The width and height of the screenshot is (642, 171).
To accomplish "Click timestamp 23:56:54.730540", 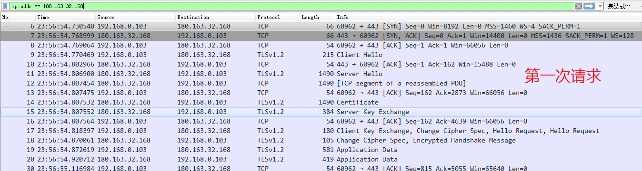I will [66, 26].
